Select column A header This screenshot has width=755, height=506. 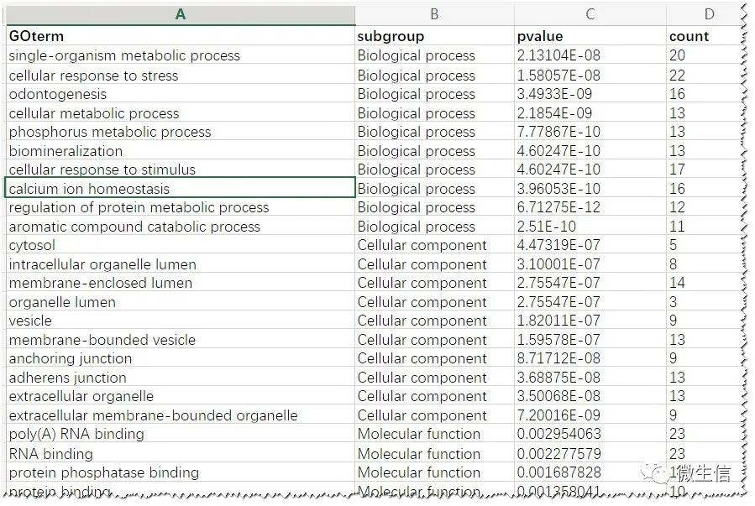point(180,14)
